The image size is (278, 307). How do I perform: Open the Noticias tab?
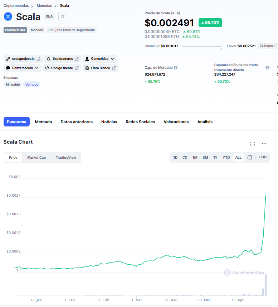(x=109, y=122)
